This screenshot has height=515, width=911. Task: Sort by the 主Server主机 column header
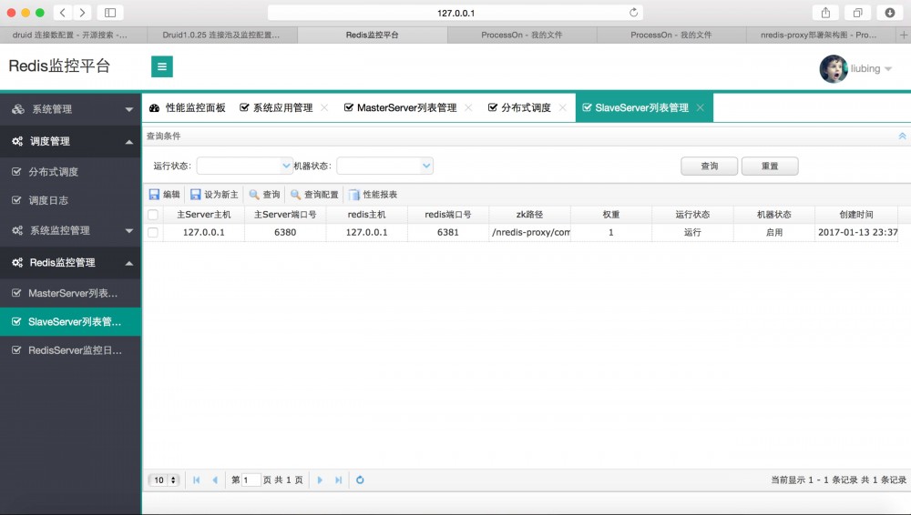[x=203, y=215]
